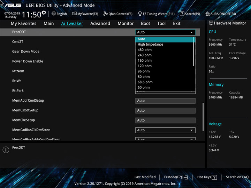Open Search(F9)
This screenshot has width=251, height=188.
tap(190, 14)
